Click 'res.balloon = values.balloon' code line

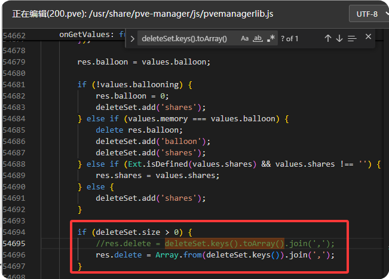pyautogui.click(x=143, y=62)
